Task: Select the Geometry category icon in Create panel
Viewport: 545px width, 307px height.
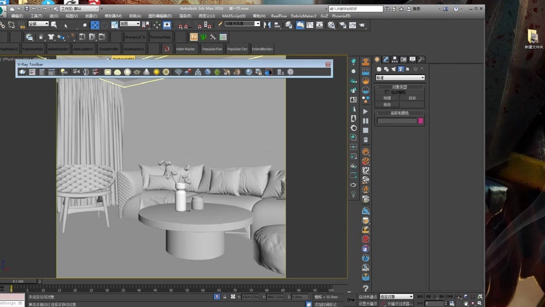Action: pyautogui.click(x=379, y=69)
